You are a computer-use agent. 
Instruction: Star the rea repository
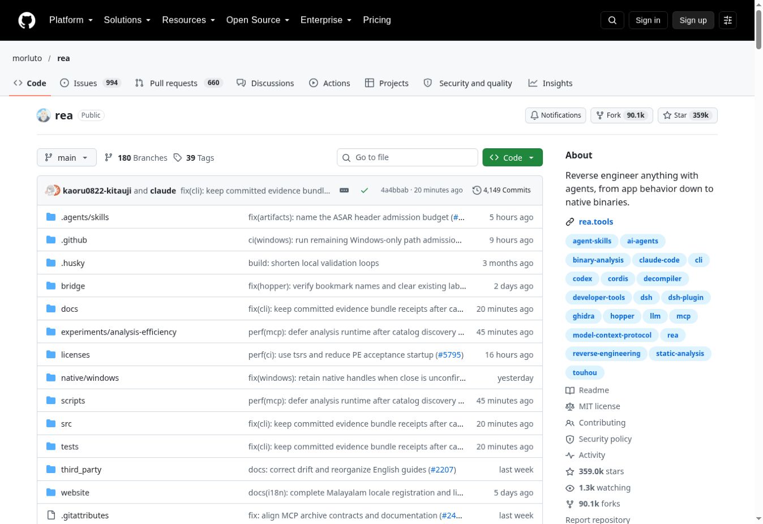coord(688,115)
